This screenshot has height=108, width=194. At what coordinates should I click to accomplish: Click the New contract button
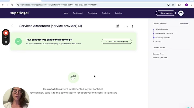coord(166,13)
